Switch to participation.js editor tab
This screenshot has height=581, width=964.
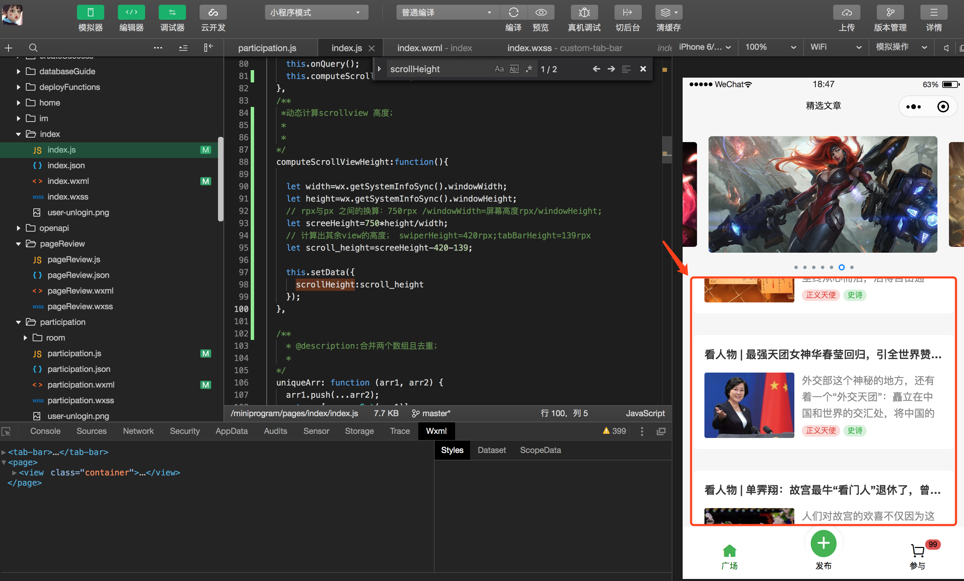[x=267, y=48]
